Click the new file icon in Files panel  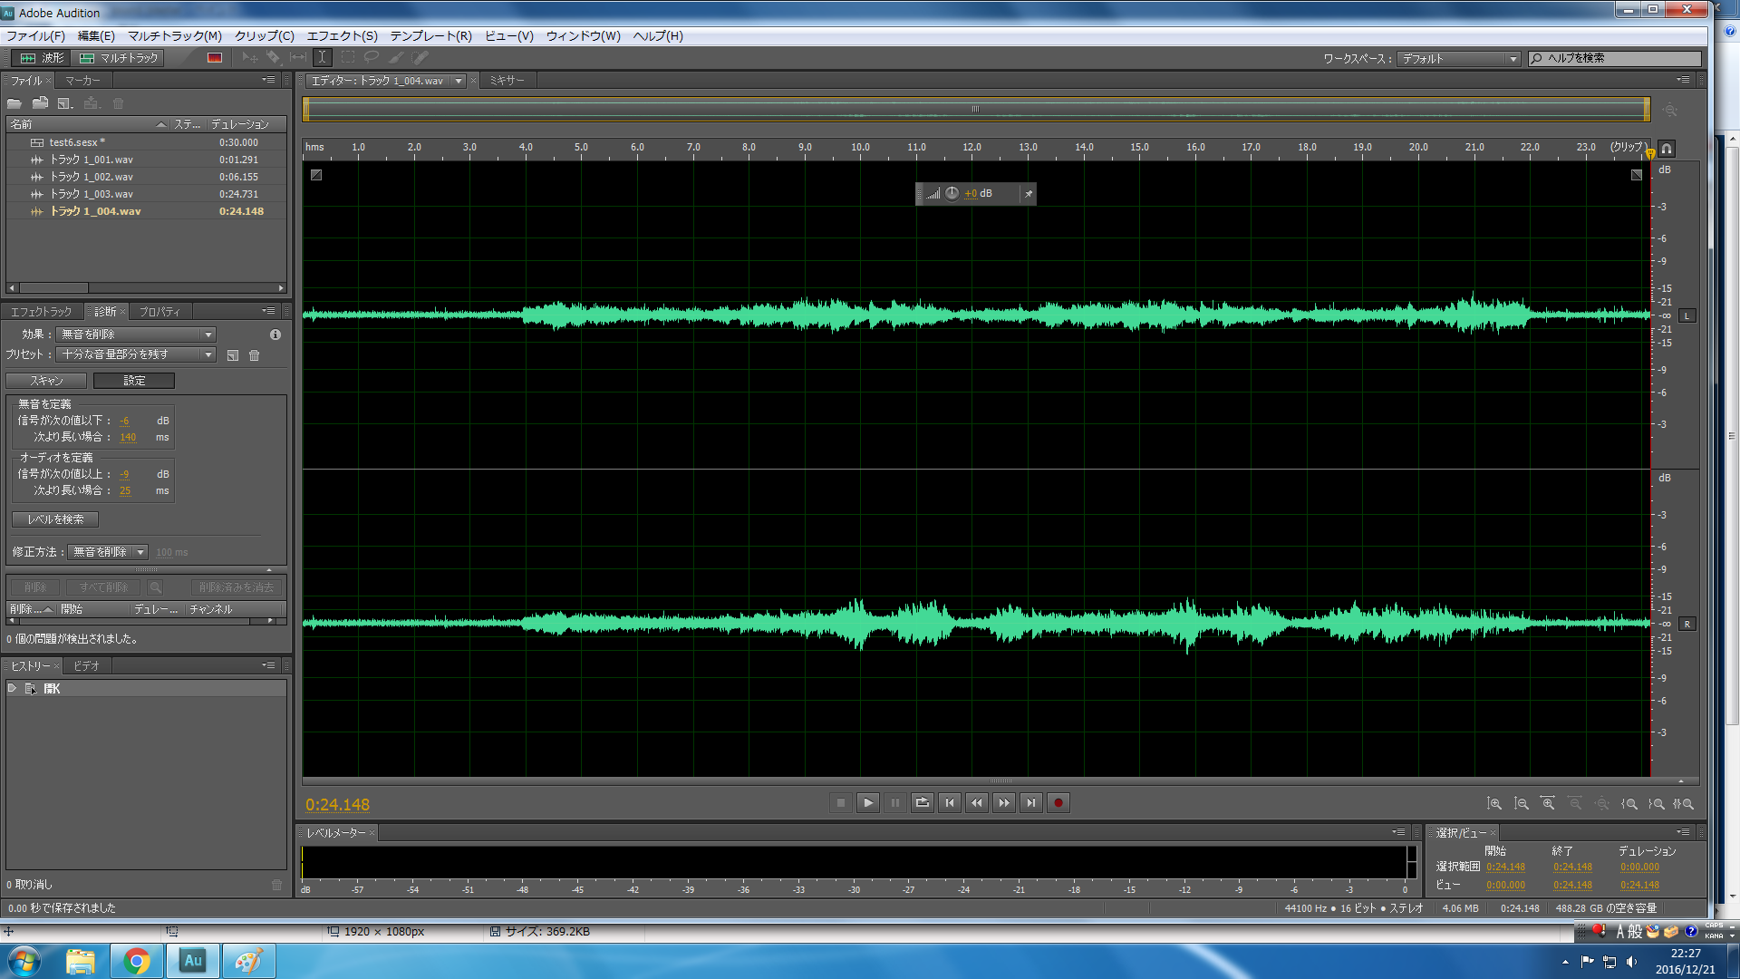click(x=65, y=103)
